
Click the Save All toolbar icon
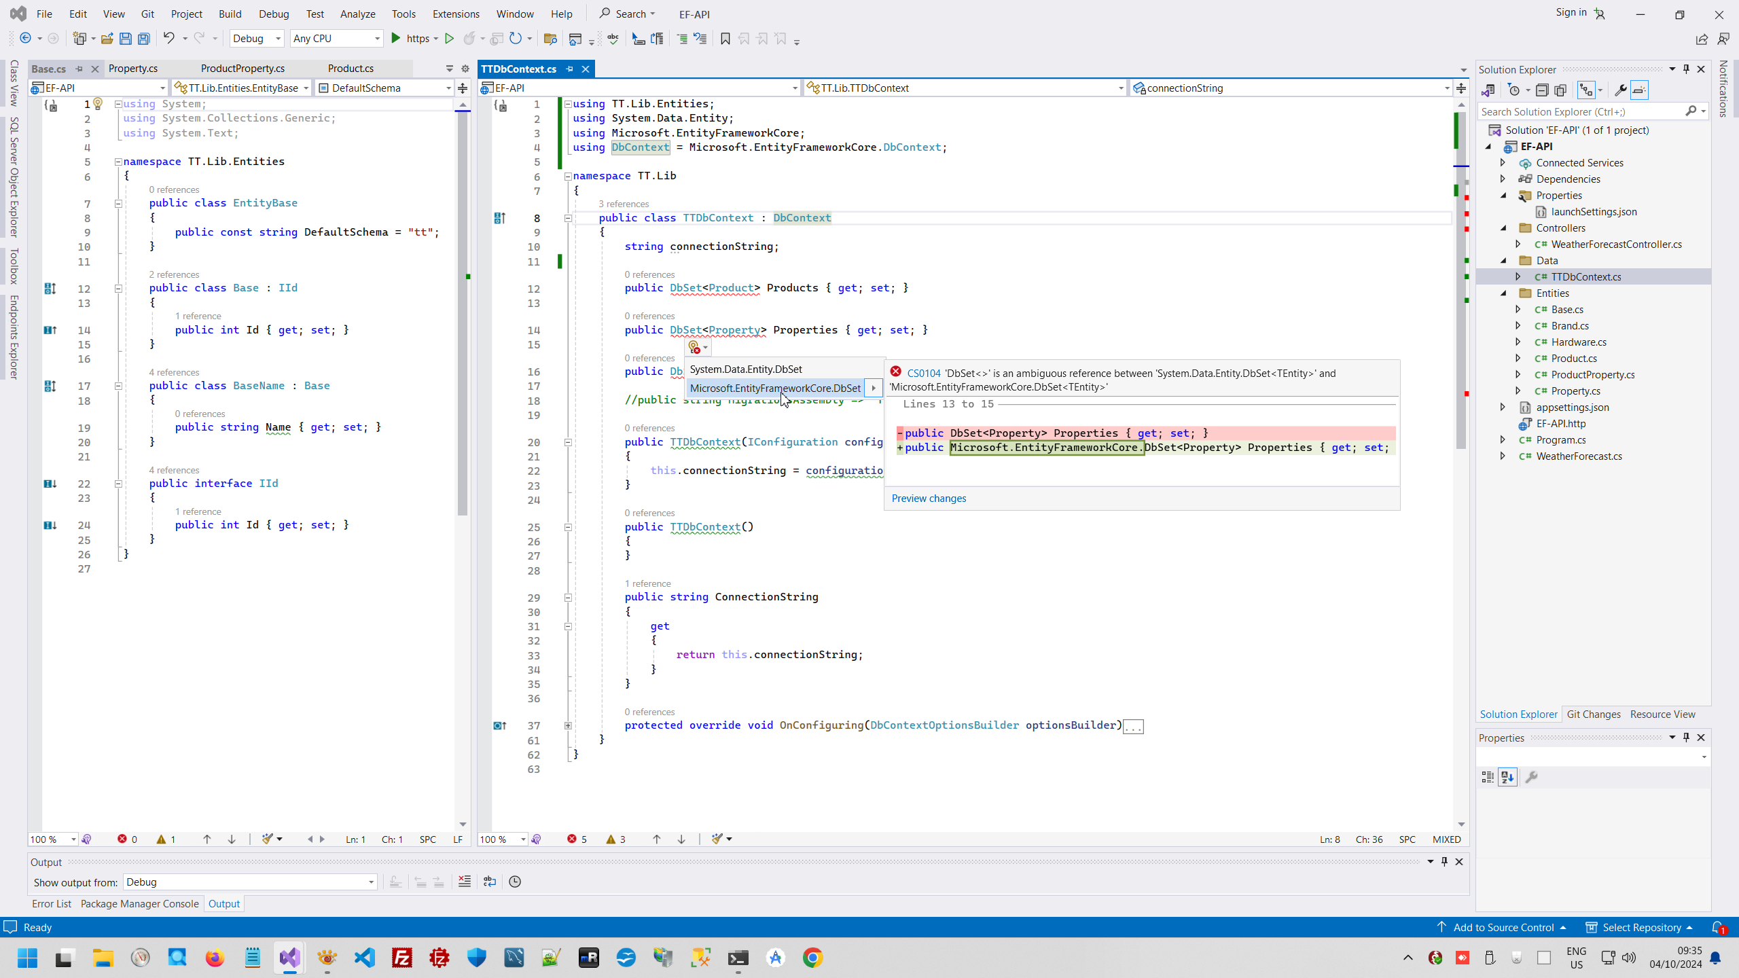(143, 39)
